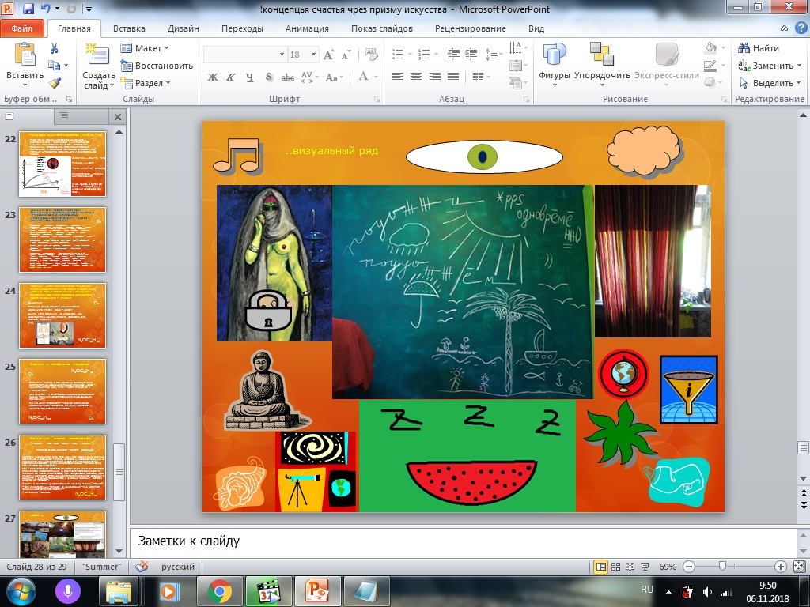Clear formatting with the eraser icon
The image size is (810, 607).
(x=371, y=55)
